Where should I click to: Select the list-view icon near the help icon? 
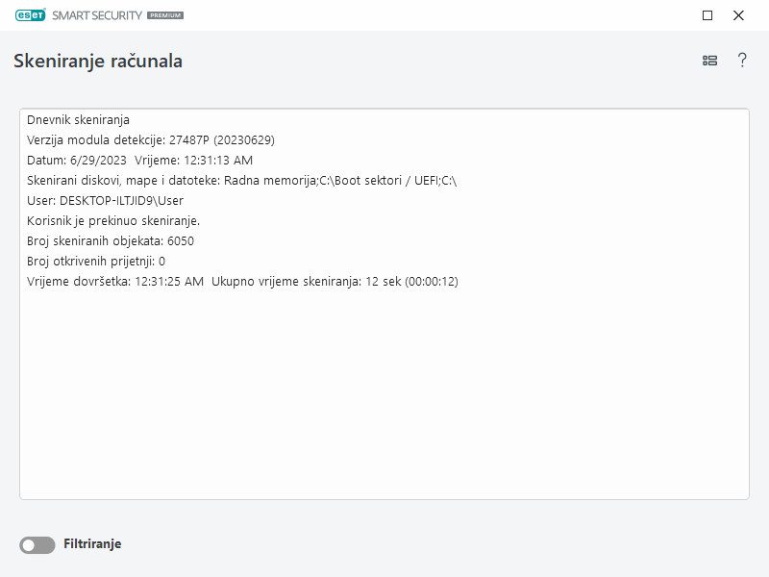708,60
